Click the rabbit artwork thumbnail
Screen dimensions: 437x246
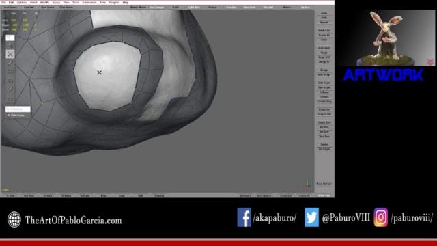click(x=386, y=38)
